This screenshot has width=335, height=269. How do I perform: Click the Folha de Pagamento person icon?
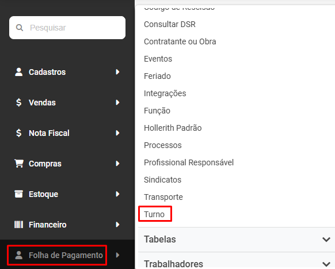[19, 255]
